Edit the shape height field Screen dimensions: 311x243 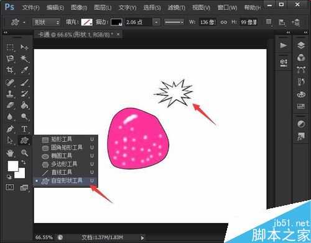click(249, 22)
